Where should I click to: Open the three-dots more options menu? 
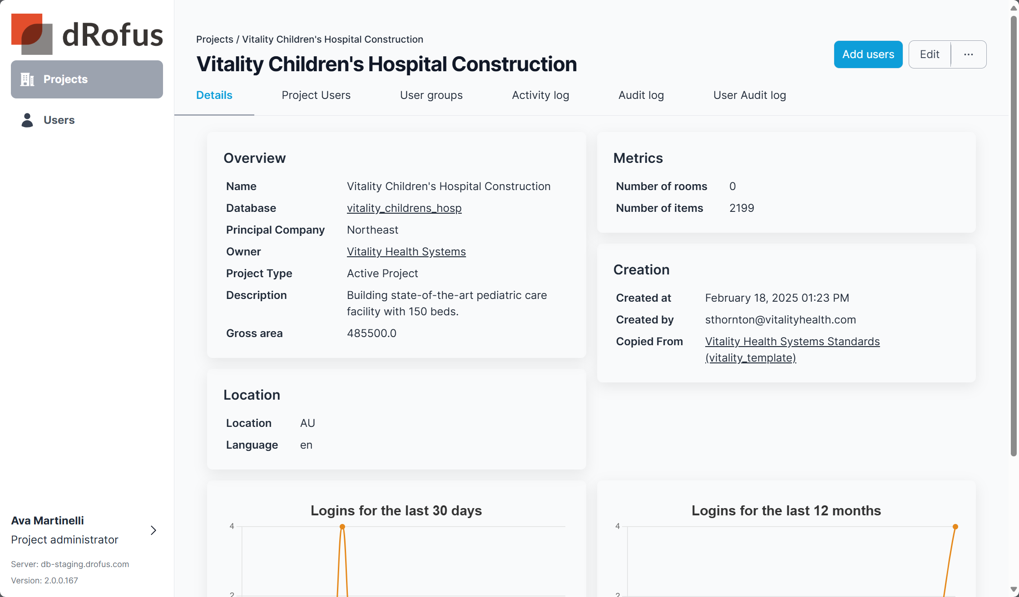pyautogui.click(x=969, y=54)
